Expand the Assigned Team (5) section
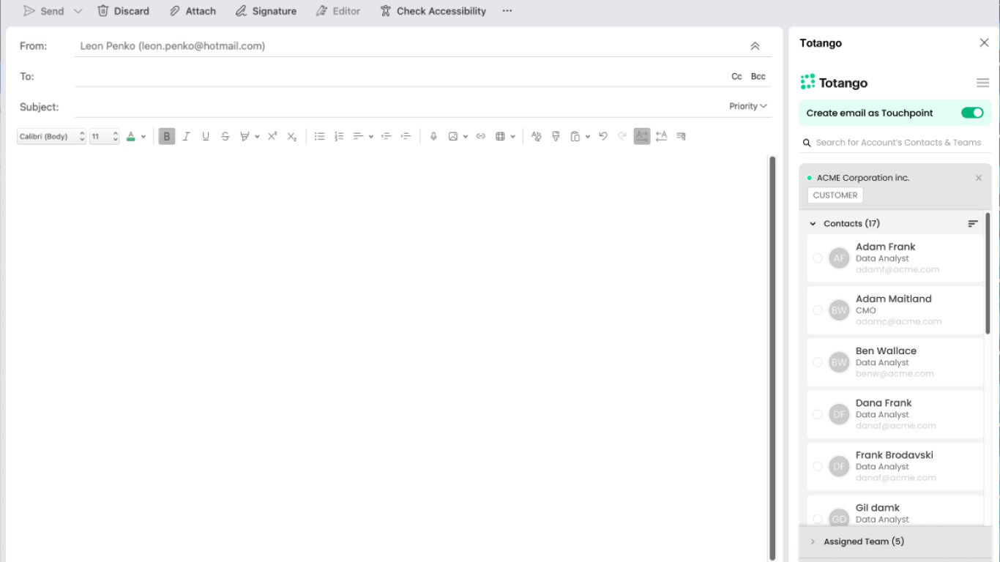This screenshot has height=562, width=1000. click(813, 542)
